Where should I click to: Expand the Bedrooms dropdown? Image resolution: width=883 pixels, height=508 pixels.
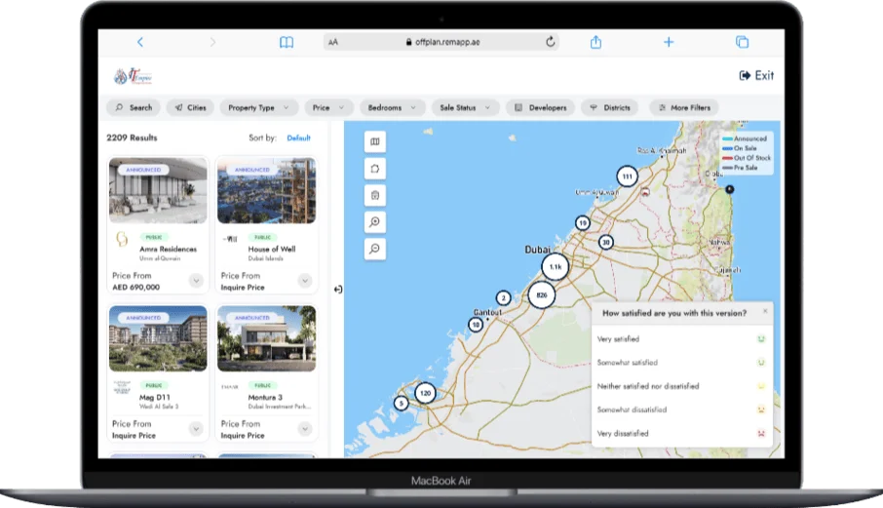[392, 107]
